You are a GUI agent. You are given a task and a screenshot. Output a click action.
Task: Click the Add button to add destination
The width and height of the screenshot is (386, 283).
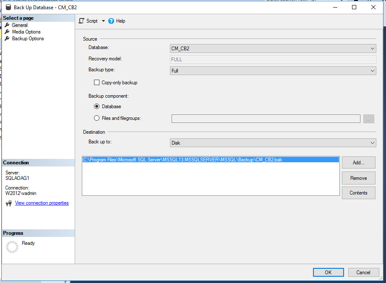[358, 163]
